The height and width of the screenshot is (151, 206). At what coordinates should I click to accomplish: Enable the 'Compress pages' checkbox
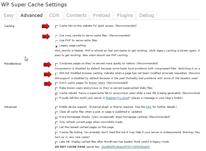click(x=56, y=64)
